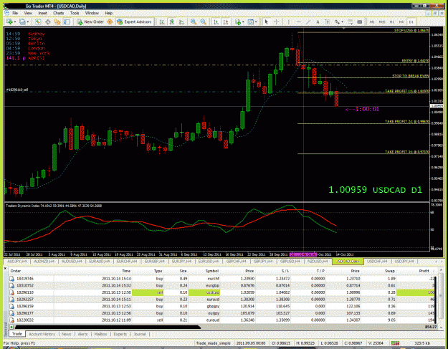The image size is (448, 349).
Task: Switch to the M1 timeframe
Action: (372, 21)
